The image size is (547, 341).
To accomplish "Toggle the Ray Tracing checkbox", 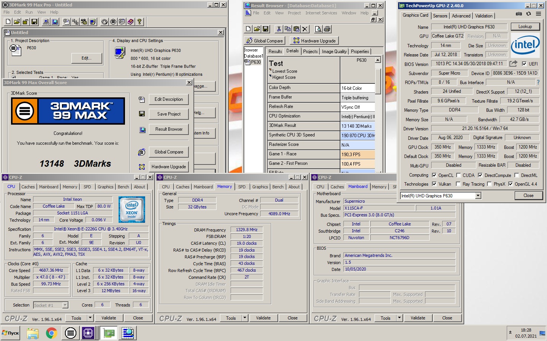I will coord(458,184).
